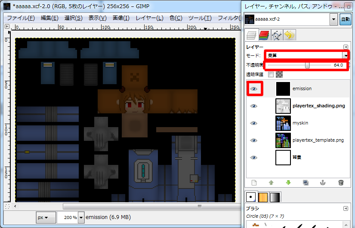Image resolution: width=355 pixels, height=228 pixels.
Task: Open the フィルタ menu
Action: pos(229,18)
